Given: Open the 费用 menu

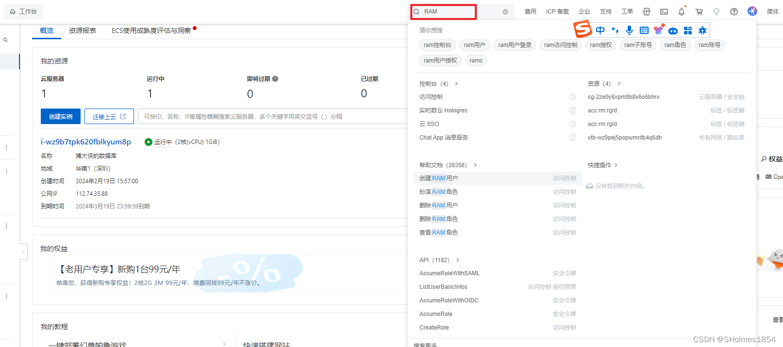Looking at the screenshot, I should coord(531,12).
